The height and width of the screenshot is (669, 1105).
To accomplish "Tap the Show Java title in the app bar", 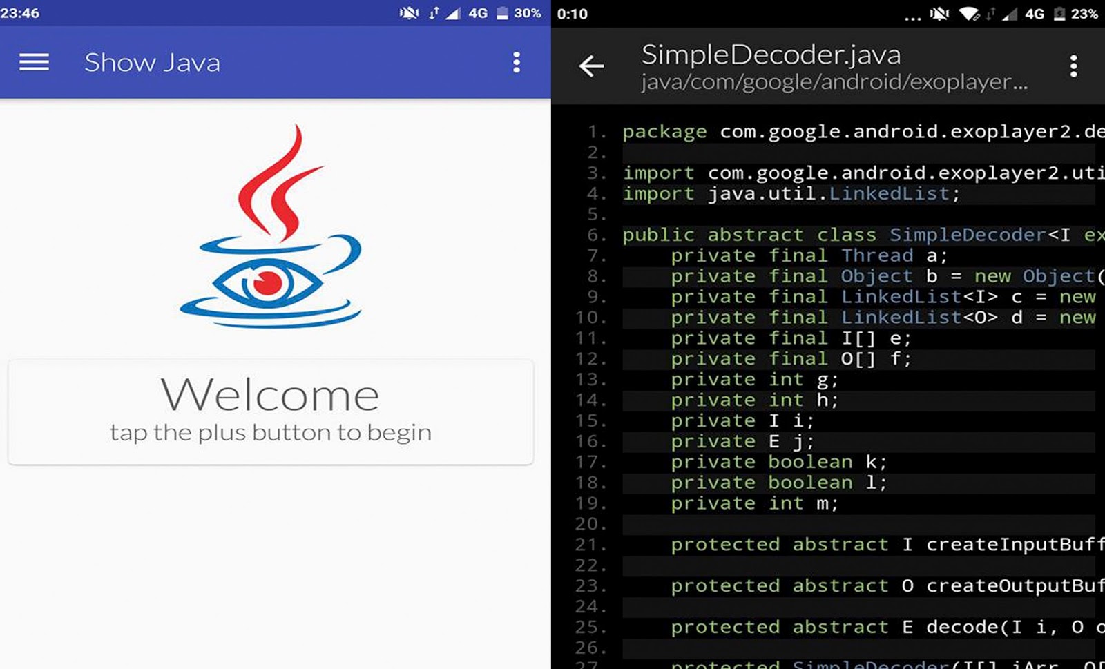I will pyautogui.click(x=153, y=62).
